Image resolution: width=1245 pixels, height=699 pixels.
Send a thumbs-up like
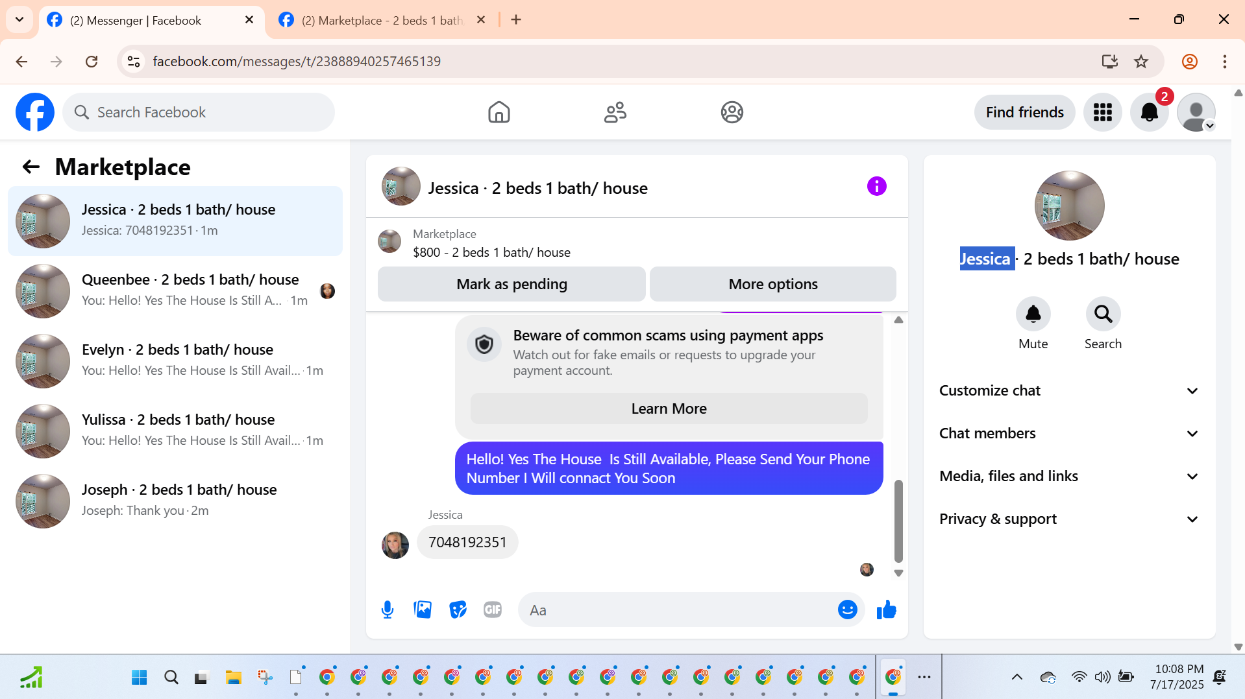(886, 610)
